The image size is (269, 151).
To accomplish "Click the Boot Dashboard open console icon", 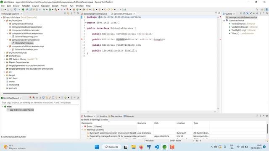I will (x=43, y=98).
